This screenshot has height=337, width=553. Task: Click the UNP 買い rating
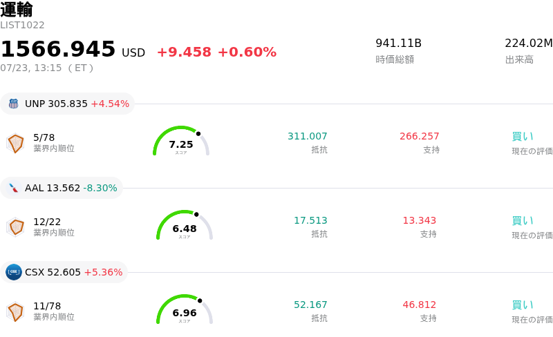click(x=523, y=137)
